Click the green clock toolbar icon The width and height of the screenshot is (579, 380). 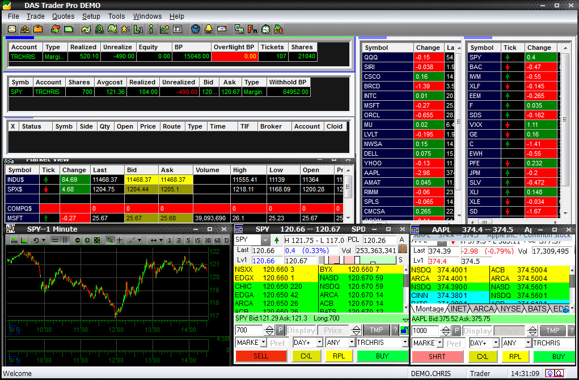[x=265, y=29]
